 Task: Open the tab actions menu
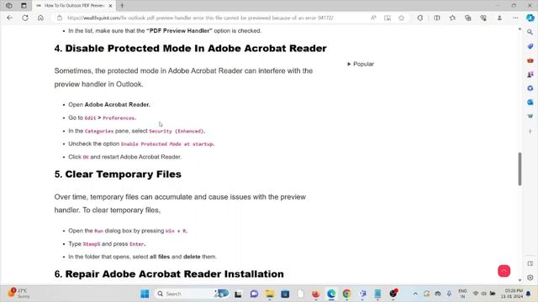[x=24, y=6]
